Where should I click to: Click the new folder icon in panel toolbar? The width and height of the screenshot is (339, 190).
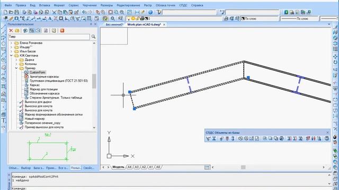(17, 31)
